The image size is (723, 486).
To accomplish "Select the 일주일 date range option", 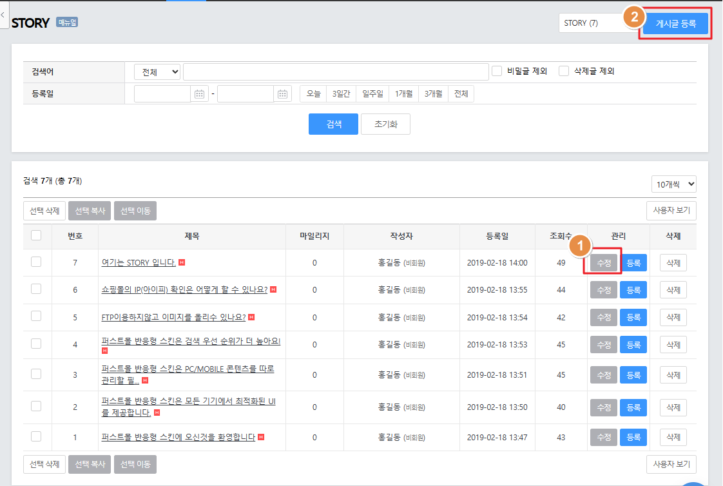I will pyautogui.click(x=372, y=94).
